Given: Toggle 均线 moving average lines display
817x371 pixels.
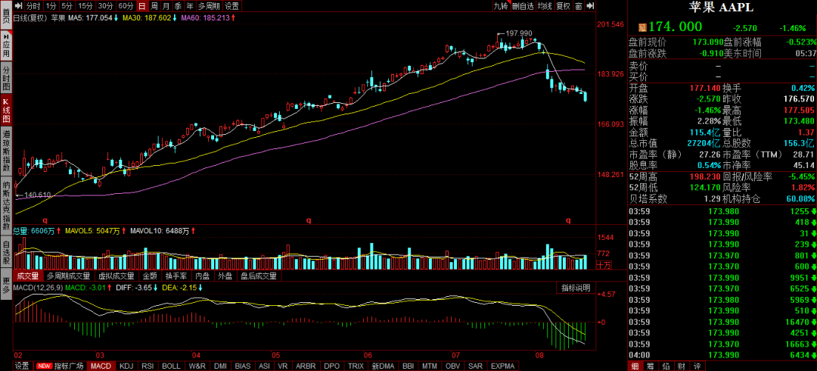Looking at the screenshot, I should (x=544, y=6).
